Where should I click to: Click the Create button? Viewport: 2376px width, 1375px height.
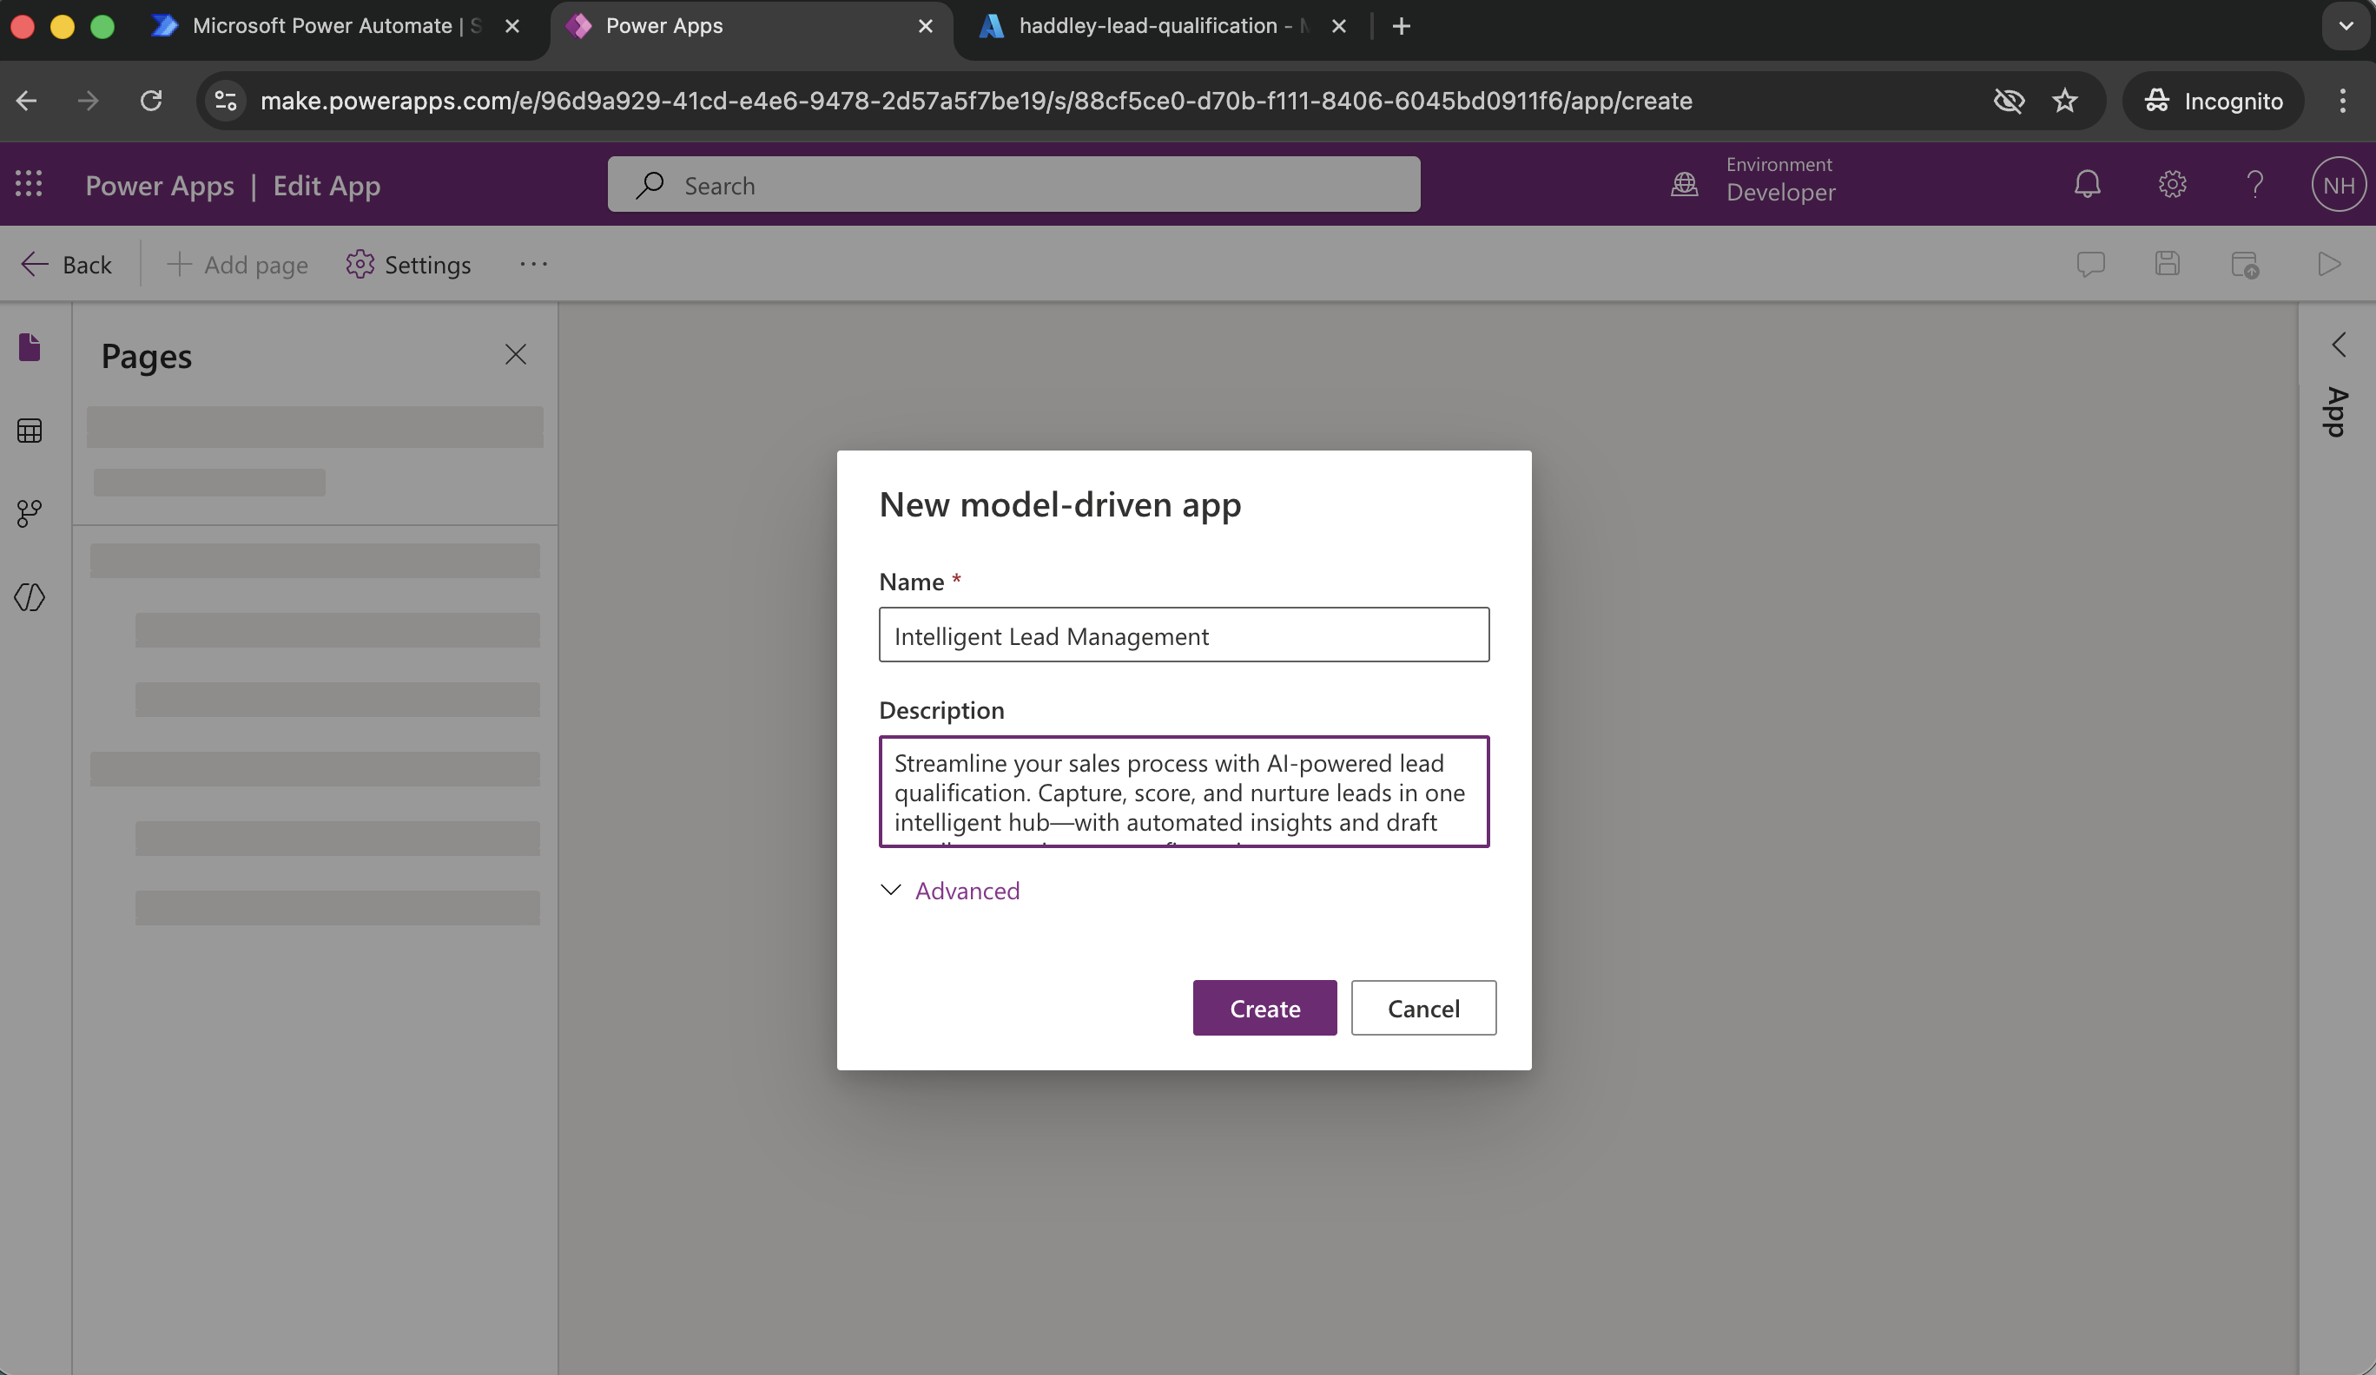tap(1264, 1008)
